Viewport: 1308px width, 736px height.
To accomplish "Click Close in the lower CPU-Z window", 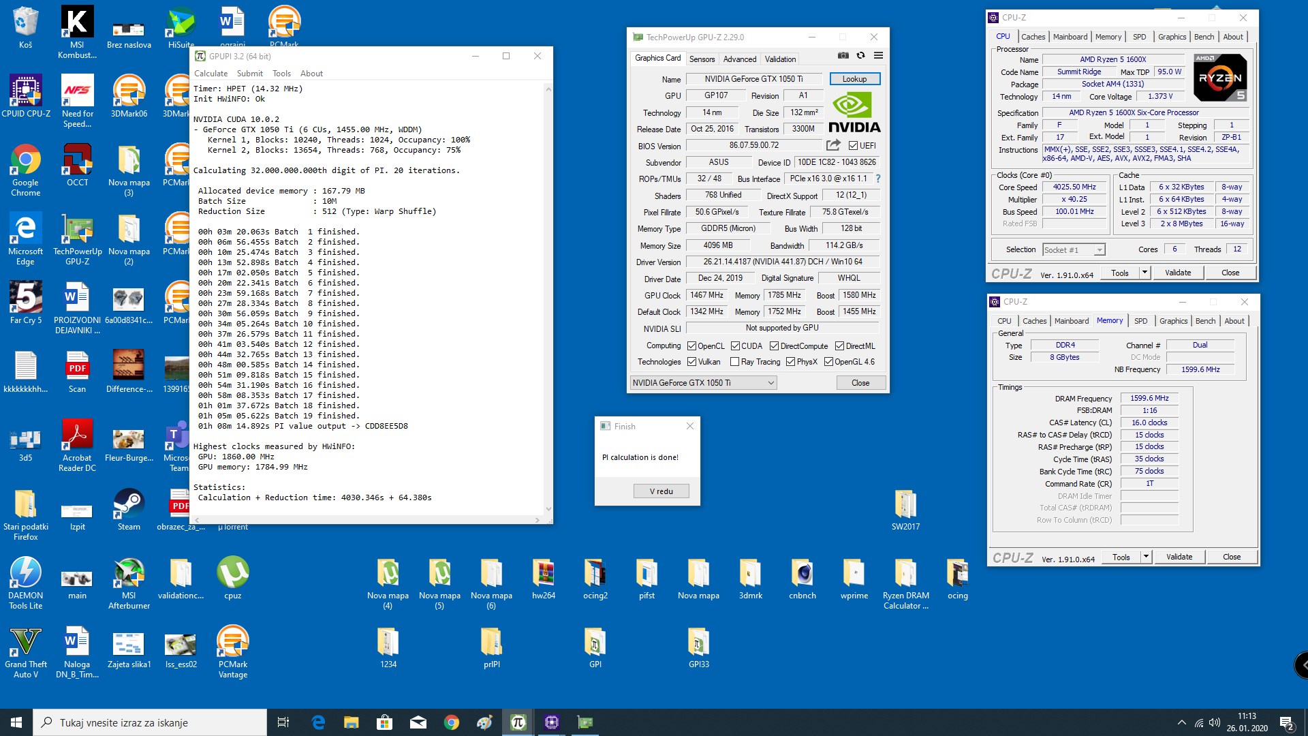I will [1232, 557].
